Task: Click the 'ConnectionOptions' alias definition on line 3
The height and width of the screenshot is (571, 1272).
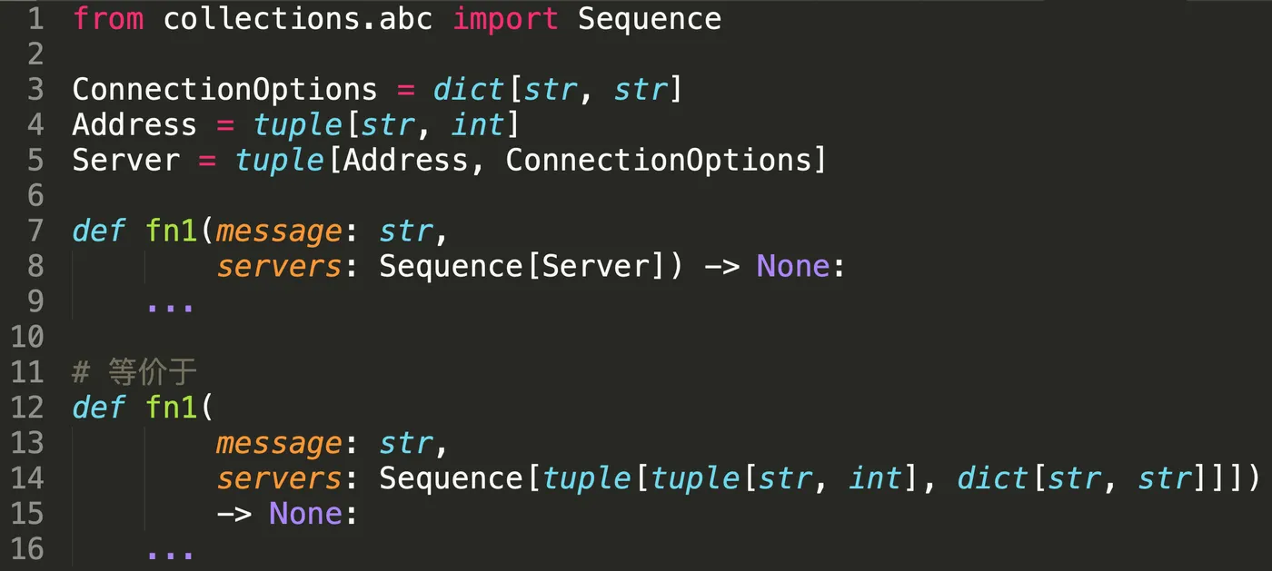Action: 224,90
